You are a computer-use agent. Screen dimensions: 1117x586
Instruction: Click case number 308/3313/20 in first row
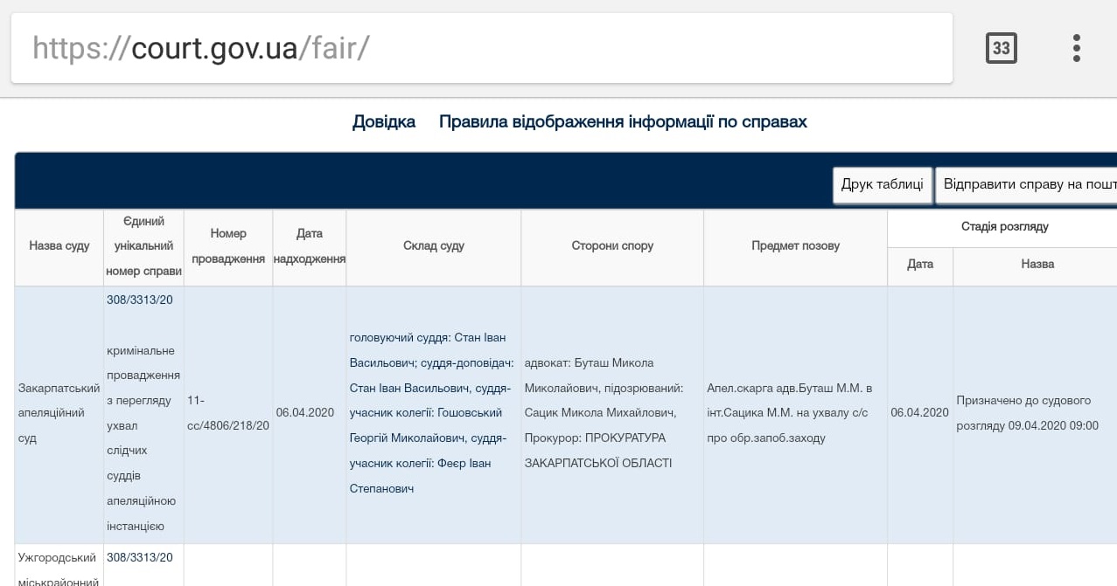pos(140,300)
